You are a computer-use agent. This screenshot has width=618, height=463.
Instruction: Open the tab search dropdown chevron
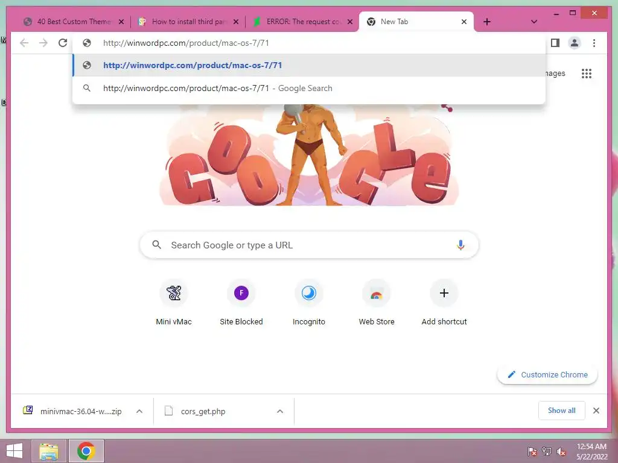[x=534, y=22]
